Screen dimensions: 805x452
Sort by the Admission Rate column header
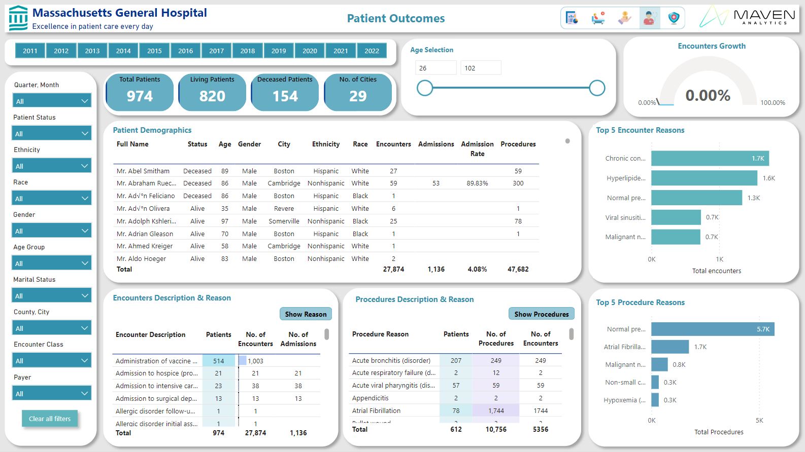[477, 149]
